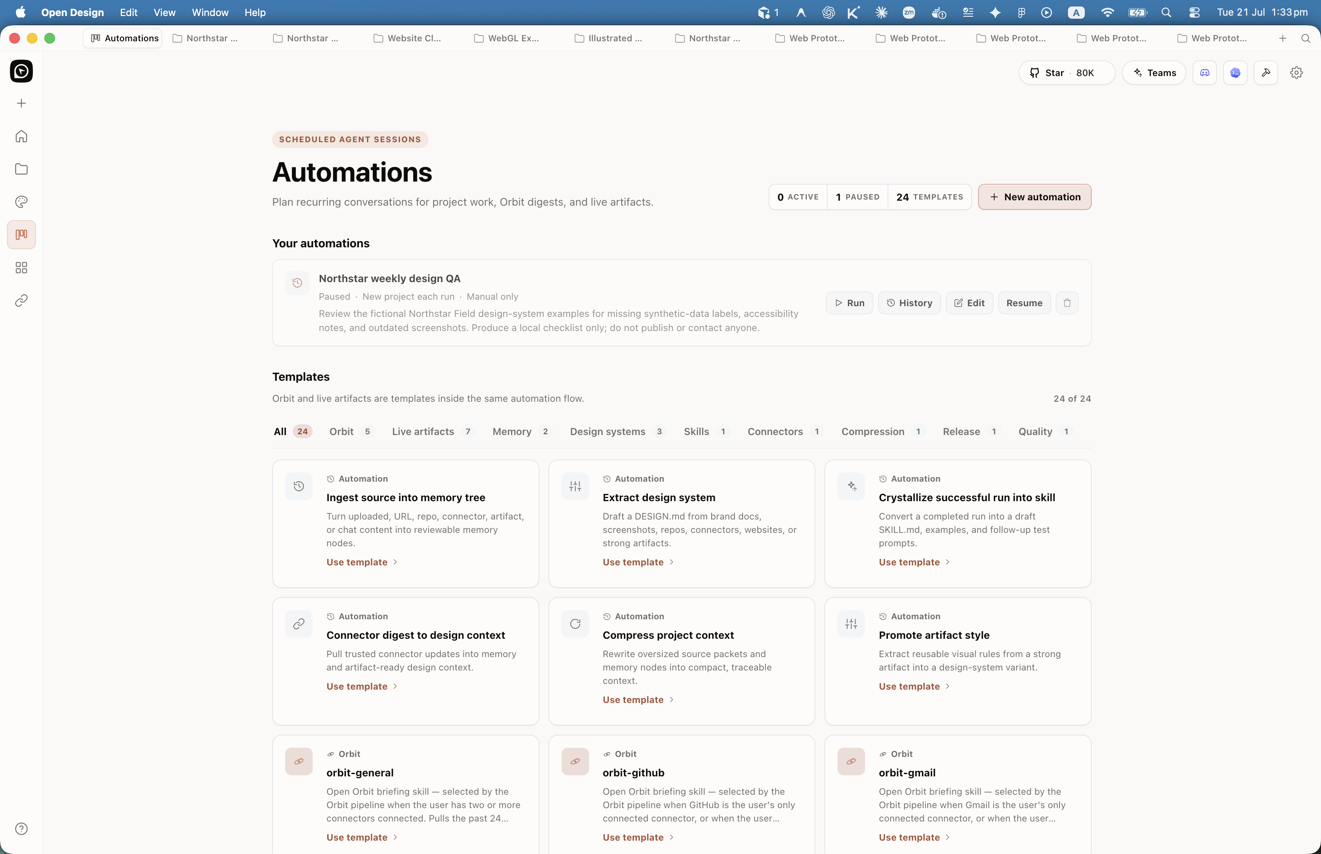The image size is (1321, 854).
Task: Open the Help menu
Action: point(255,12)
